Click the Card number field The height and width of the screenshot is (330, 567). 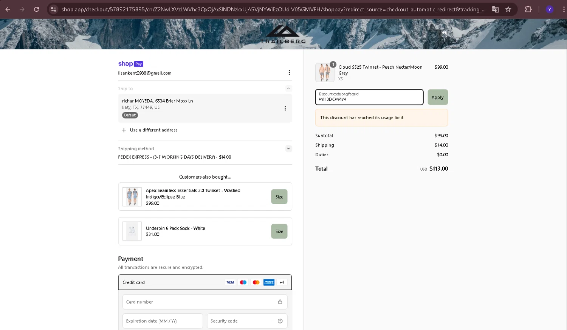(205, 302)
